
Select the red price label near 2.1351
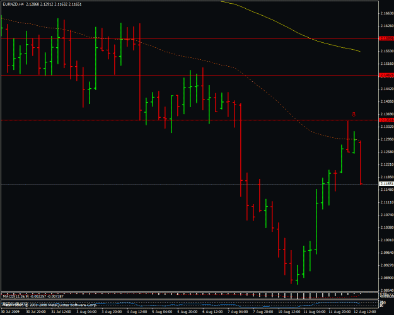[x=386, y=120]
